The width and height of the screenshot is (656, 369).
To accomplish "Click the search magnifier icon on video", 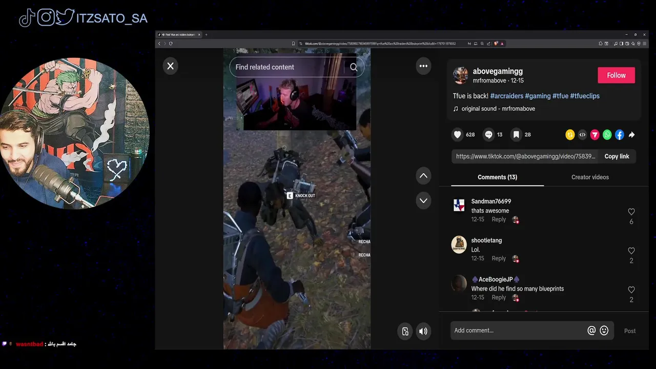I will coord(354,67).
